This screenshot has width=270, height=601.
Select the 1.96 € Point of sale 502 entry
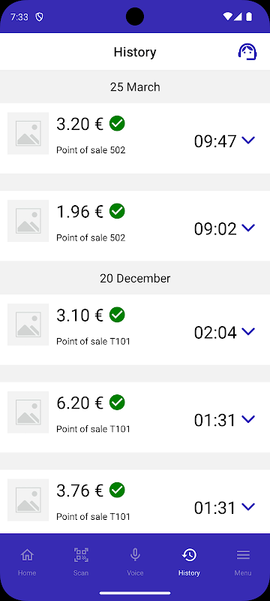point(135,226)
